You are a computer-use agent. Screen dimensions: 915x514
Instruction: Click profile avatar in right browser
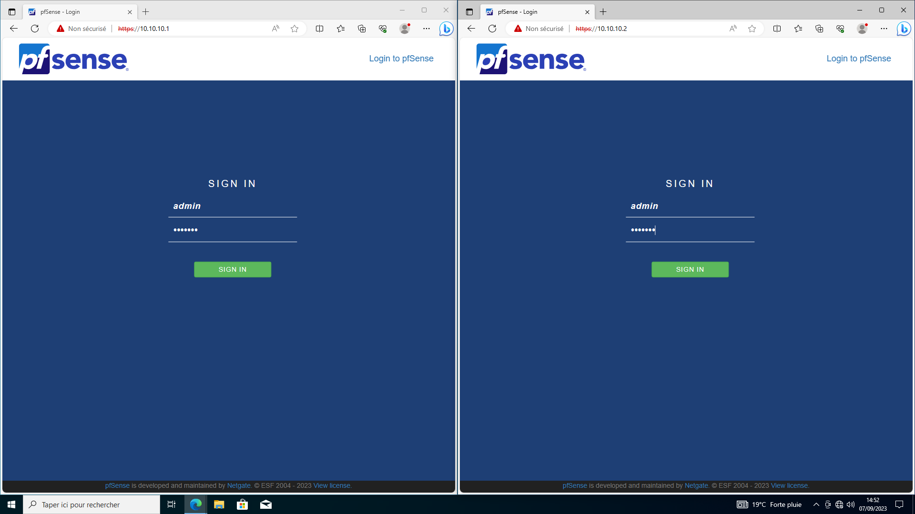tap(862, 29)
